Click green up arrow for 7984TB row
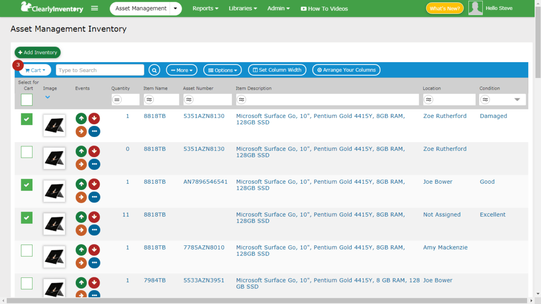Screen dimensions: 541x304 point(81,283)
